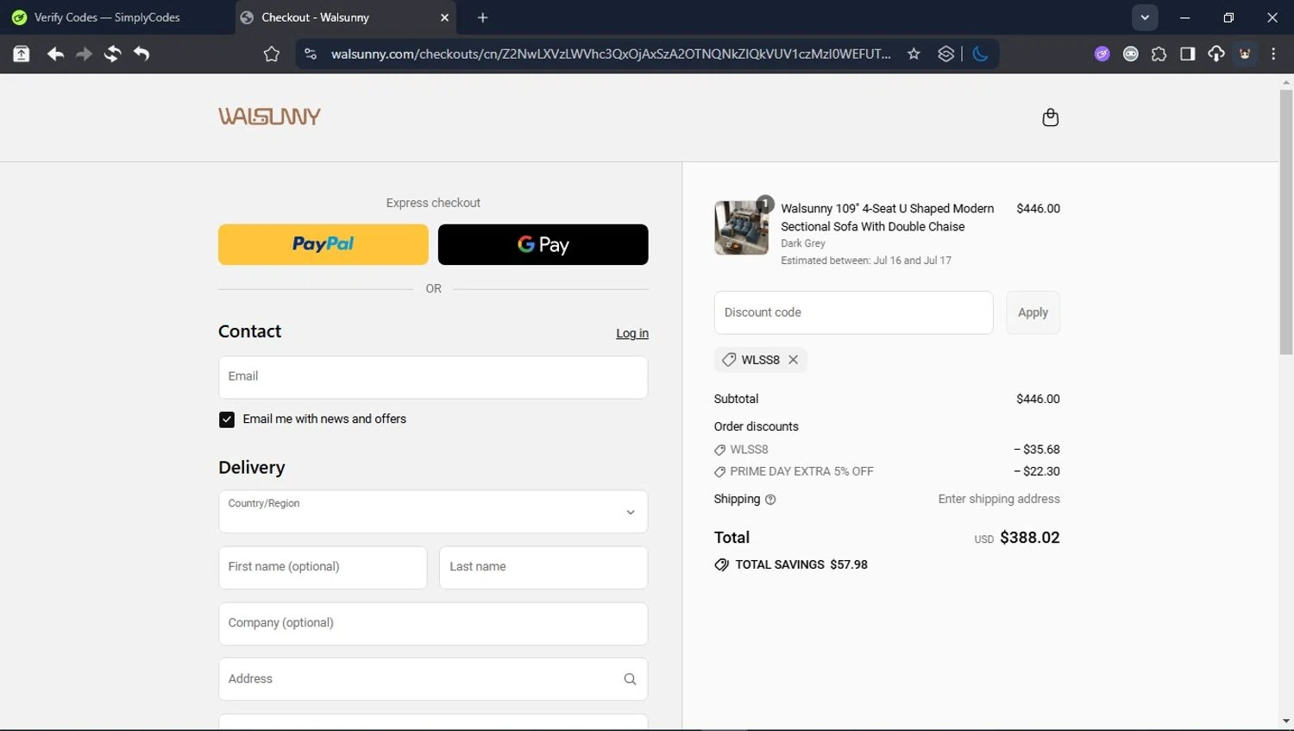Focus the Email input field

tap(433, 377)
